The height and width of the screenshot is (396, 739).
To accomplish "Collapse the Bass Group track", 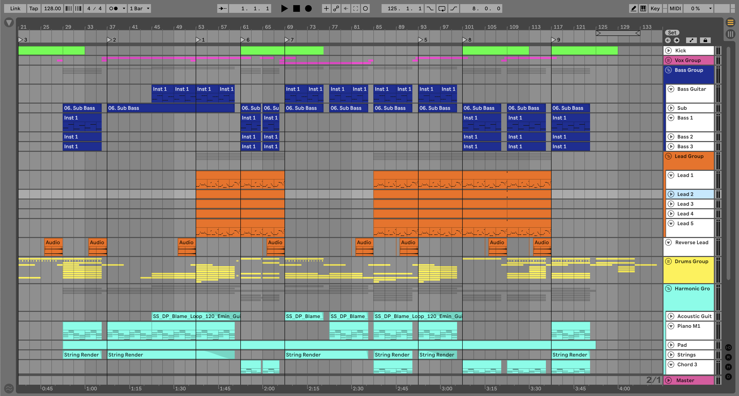I will click(668, 70).
